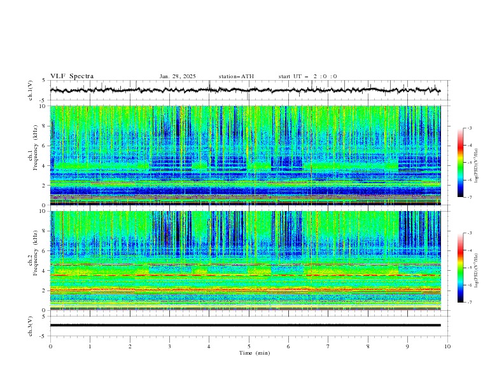
Task: Click the "3" tick on the time axis
Action: tap(169, 346)
